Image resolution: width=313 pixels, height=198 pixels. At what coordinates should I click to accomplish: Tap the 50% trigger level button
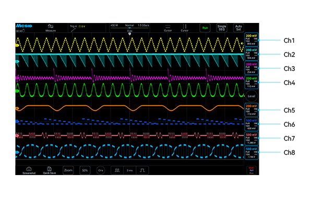pos(85,170)
